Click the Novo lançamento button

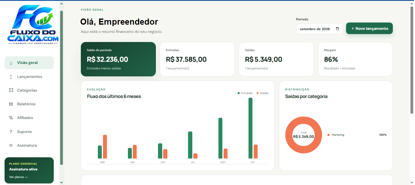369,28
